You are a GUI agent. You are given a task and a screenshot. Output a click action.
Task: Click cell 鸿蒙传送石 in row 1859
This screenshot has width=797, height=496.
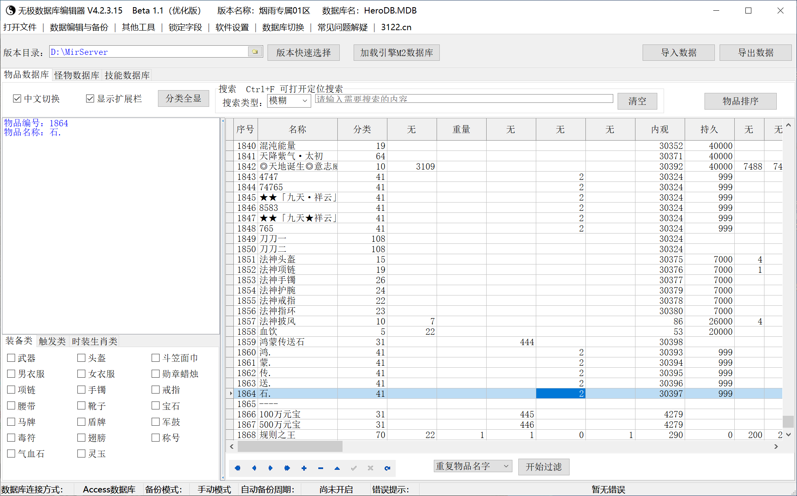(298, 342)
